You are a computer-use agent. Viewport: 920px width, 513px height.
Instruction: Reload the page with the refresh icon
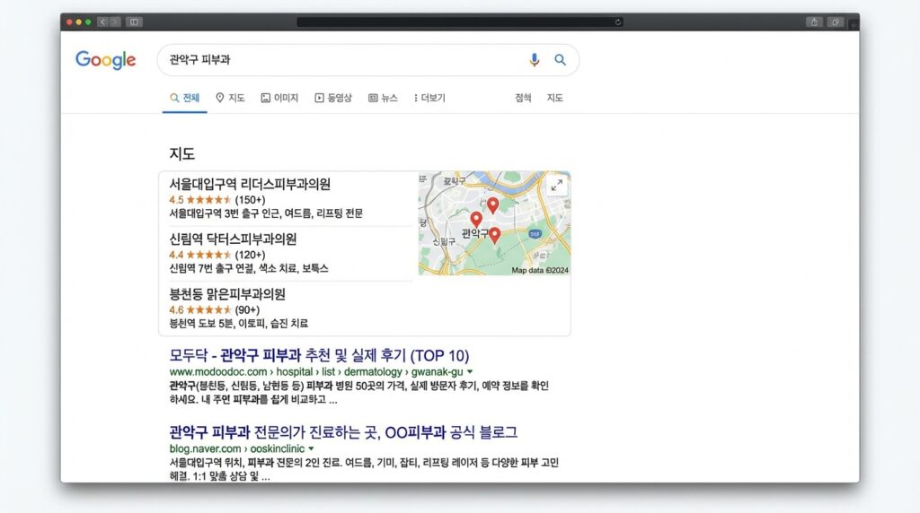(618, 22)
